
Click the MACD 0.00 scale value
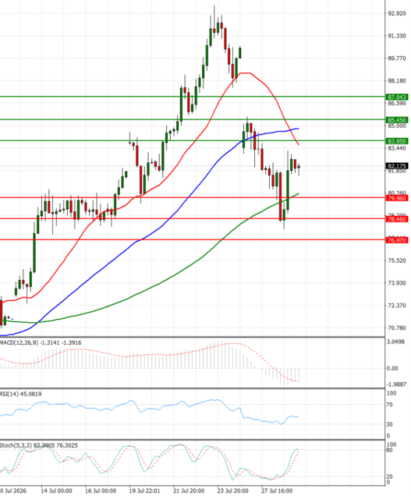point(393,368)
